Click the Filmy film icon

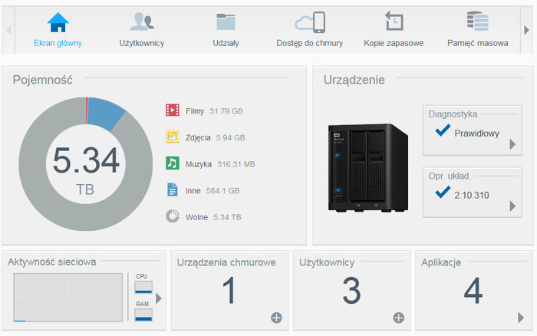tap(173, 110)
